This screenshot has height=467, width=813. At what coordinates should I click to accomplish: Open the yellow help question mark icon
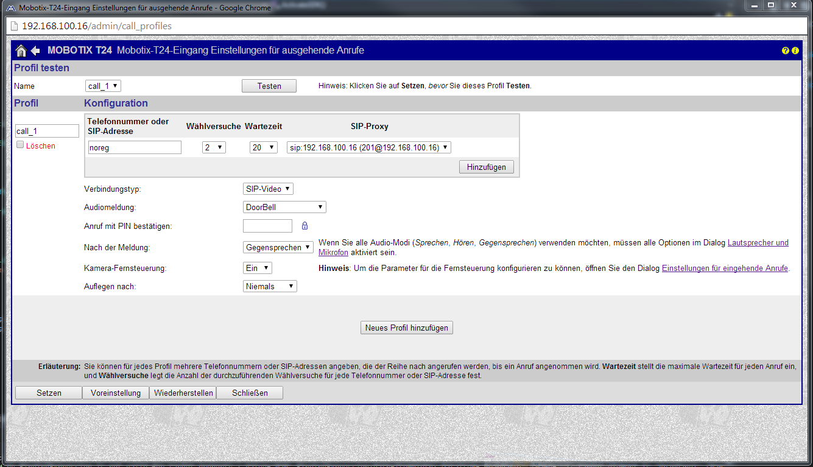(786, 51)
